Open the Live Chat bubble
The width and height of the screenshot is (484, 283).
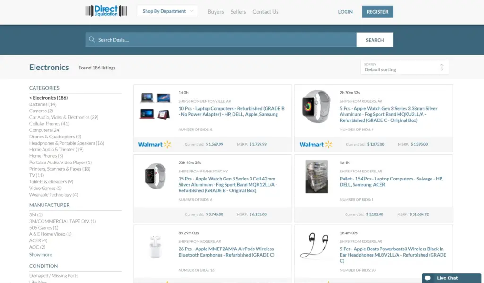coord(451,278)
